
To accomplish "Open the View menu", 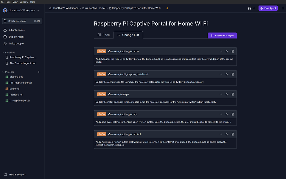I will point(15,1).
